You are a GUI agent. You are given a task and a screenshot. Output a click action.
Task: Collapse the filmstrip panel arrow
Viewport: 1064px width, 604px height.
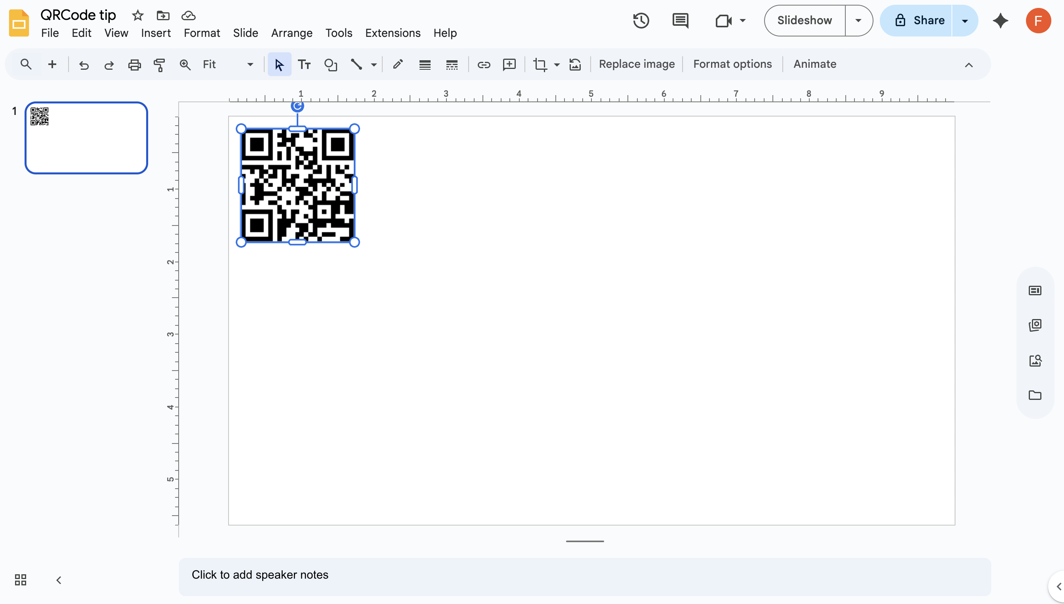(59, 579)
